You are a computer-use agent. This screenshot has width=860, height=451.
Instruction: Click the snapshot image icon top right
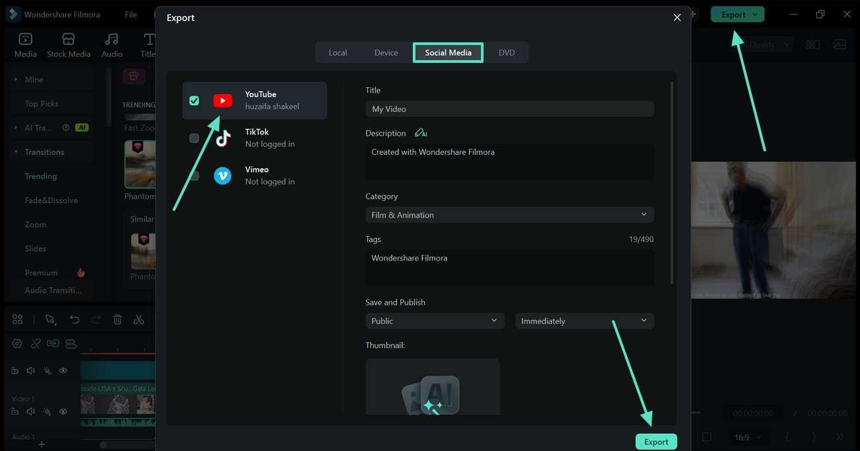coord(839,44)
